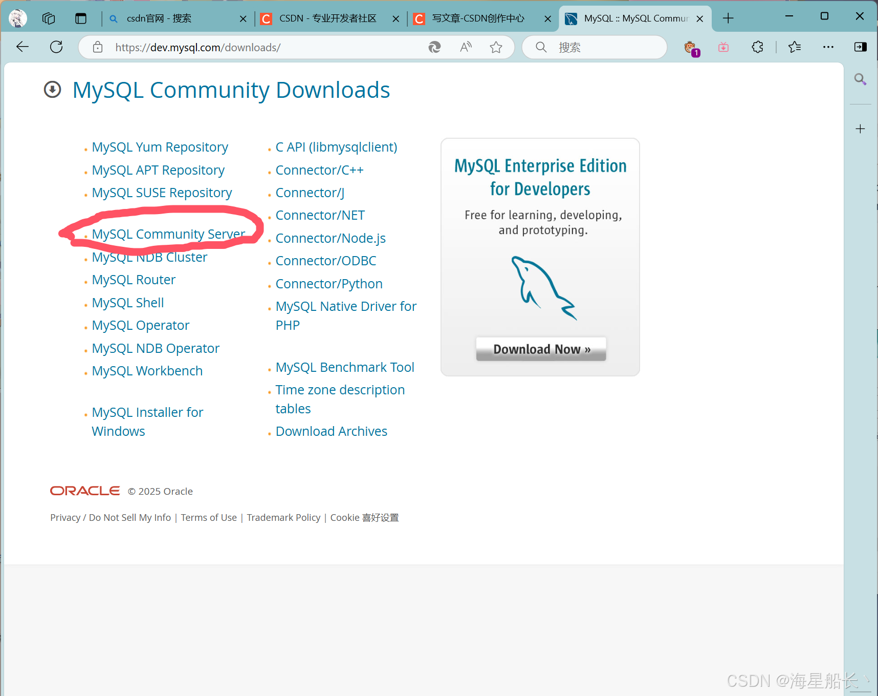The height and width of the screenshot is (696, 878).
Task: Click the Edge Copilot swirl icon in address bar
Action: click(x=434, y=47)
